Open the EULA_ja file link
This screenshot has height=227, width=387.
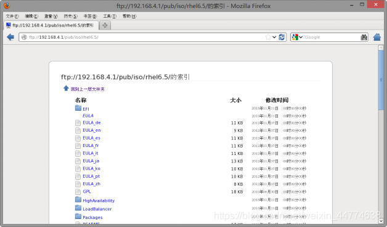(x=91, y=161)
